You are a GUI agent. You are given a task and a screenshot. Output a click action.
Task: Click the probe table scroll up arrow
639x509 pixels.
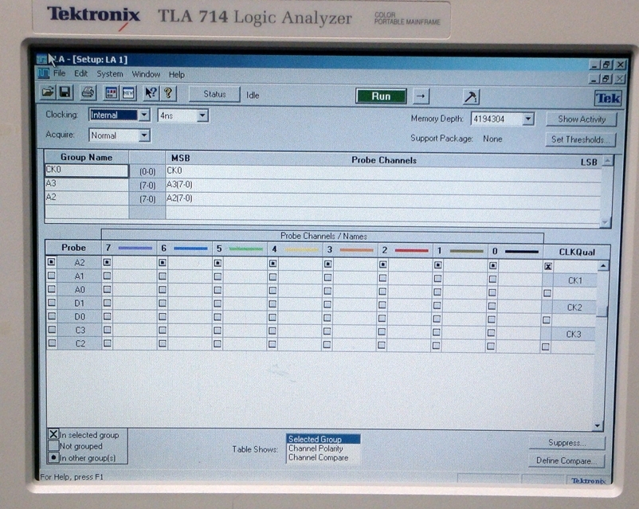point(603,266)
